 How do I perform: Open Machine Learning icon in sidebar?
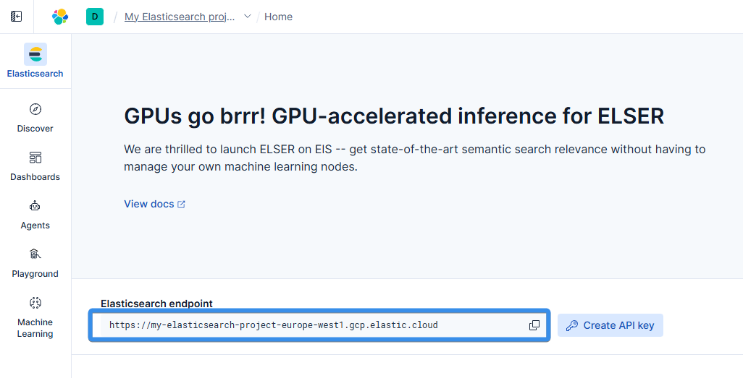click(x=35, y=302)
